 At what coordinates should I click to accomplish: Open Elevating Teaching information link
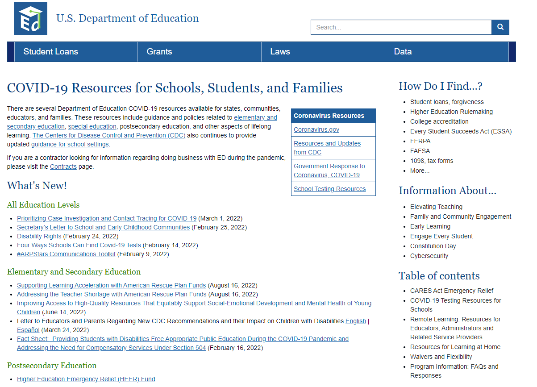(436, 207)
